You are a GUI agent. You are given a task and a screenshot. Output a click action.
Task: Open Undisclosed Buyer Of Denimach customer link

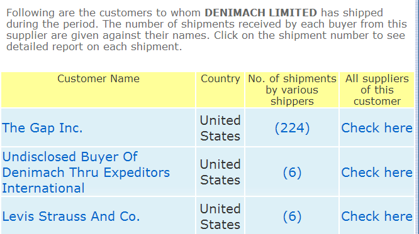tap(86, 172)
